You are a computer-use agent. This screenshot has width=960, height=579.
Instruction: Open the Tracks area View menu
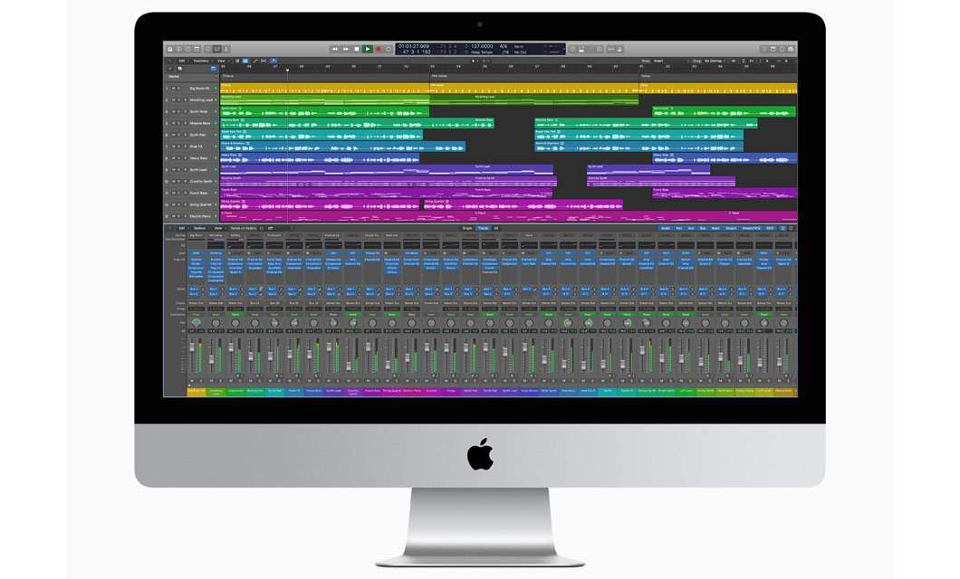tap(221, 62)
